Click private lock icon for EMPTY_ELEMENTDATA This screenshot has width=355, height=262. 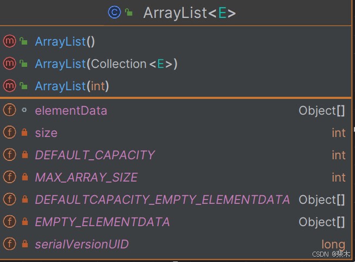[x=24, y=221]
